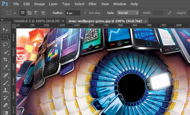The image size is (190, 115).
Task: Select the Crop tool
Action: pos(5,59)
